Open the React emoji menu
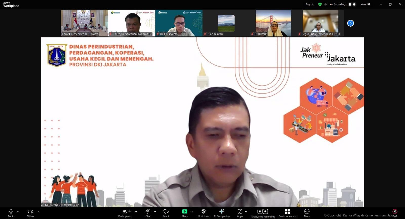The height and width of the screenshot is (219, 405). (x=166, y=213)
